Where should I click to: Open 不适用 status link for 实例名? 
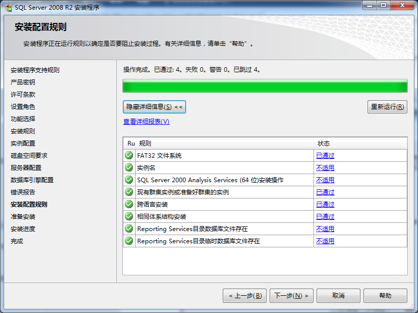coord(325,167)
